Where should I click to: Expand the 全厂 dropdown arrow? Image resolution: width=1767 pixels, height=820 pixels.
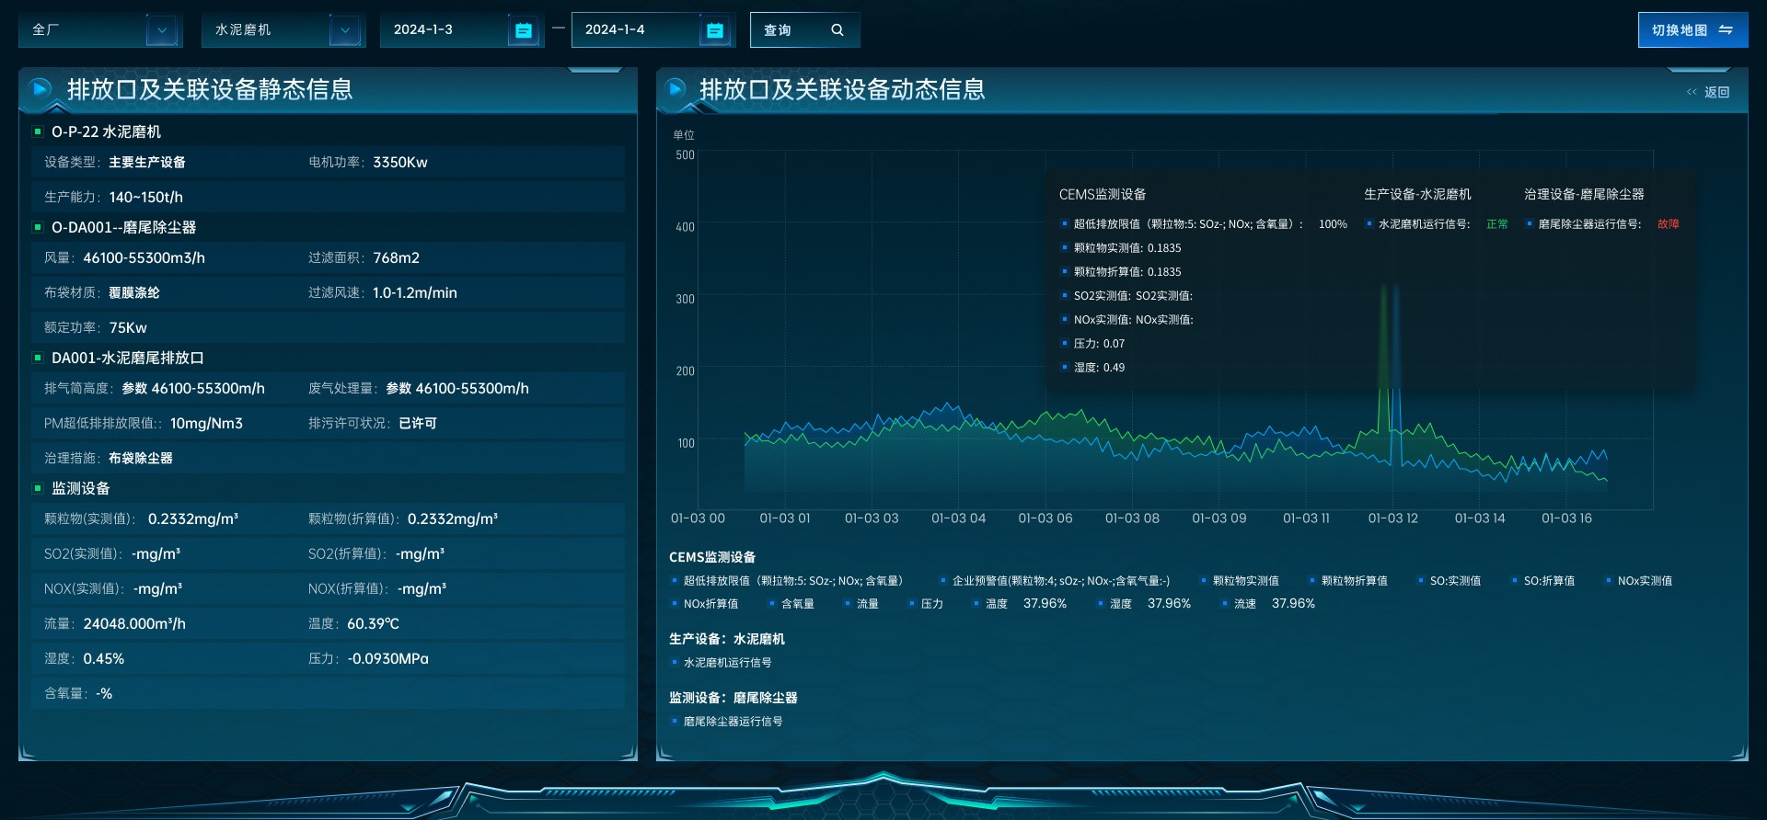(x=162, y=30)
